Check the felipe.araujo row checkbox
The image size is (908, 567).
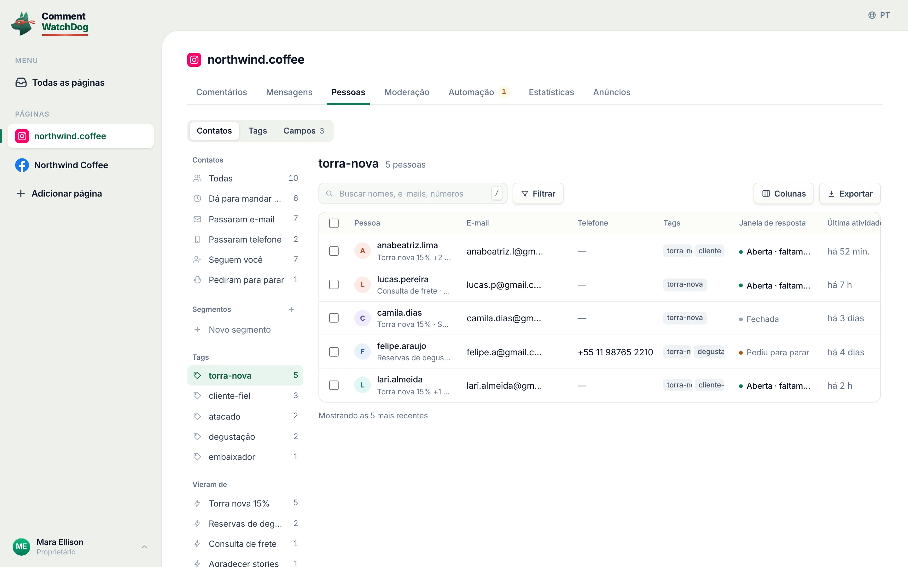(334, 352)
